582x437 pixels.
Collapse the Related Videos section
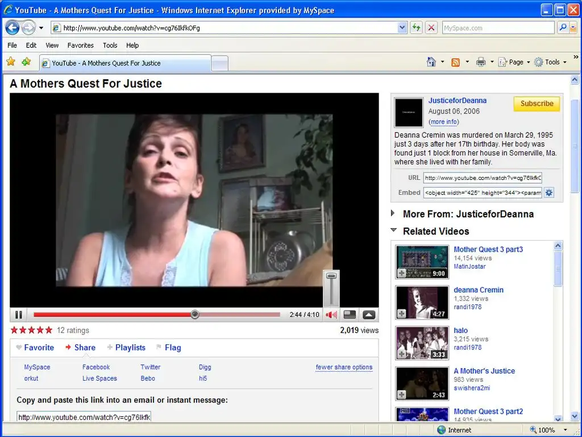pyautogui.click(x=393, y=231)
